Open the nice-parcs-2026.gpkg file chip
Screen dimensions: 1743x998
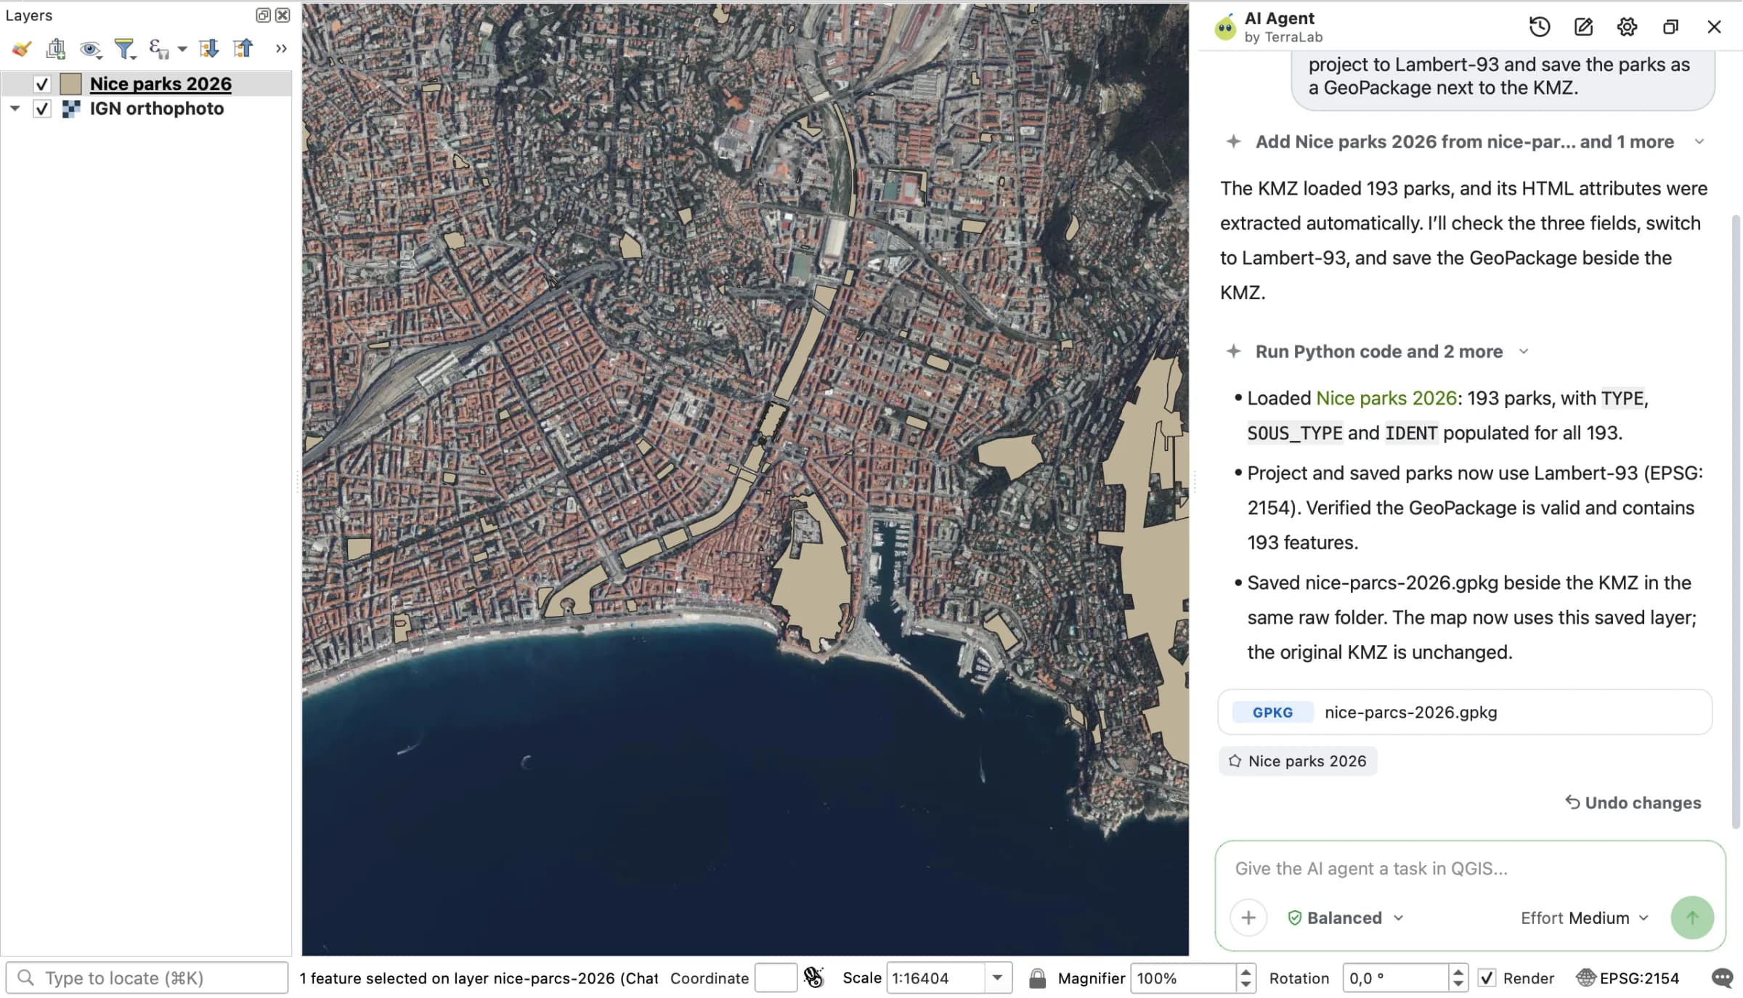point(1464,712)
